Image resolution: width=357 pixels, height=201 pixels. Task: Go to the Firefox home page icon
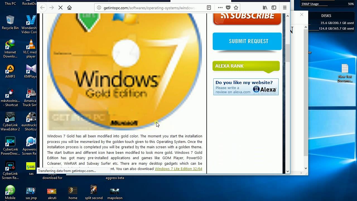[69, 8]
